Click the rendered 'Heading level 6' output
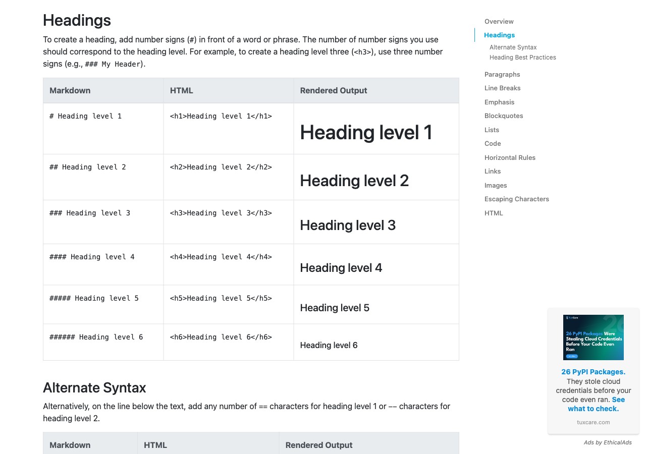Screen dimensions: 646x454 [x=329, y=345]
